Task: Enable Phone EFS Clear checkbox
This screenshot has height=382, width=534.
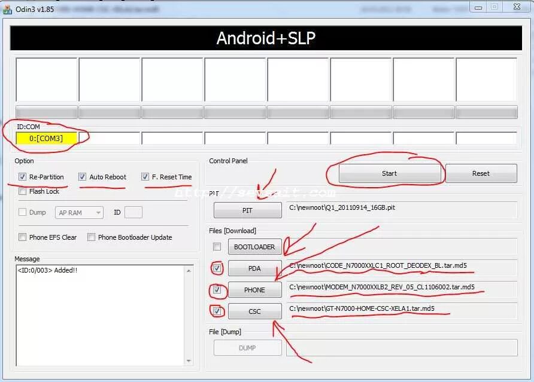Action: pyautogui.click(x=22, y=237)
